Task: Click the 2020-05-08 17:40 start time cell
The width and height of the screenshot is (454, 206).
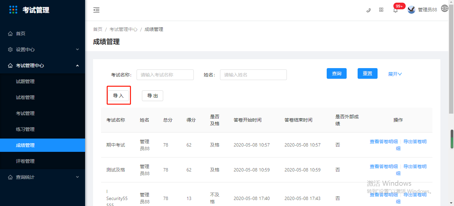Action: click(x=252, y=198)
